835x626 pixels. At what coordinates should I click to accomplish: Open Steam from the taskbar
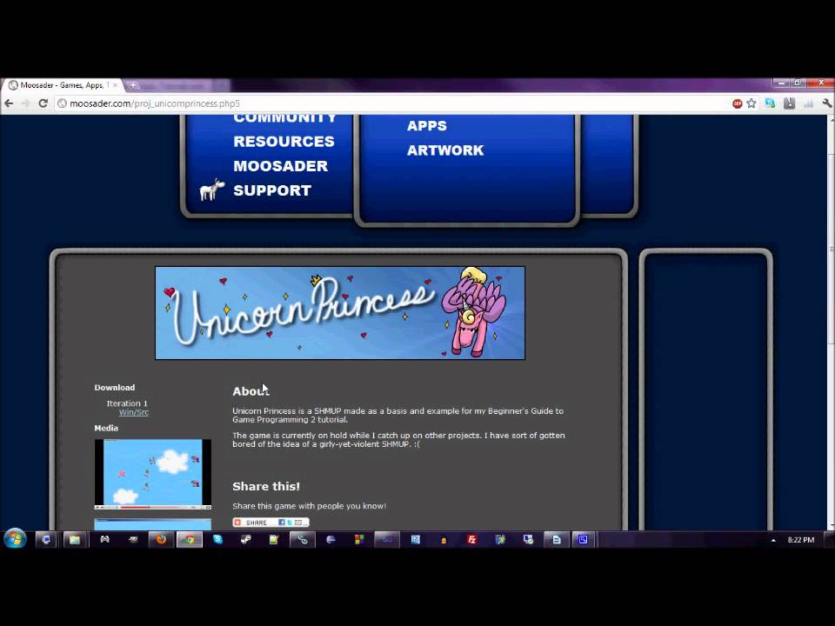pos(245,540)
